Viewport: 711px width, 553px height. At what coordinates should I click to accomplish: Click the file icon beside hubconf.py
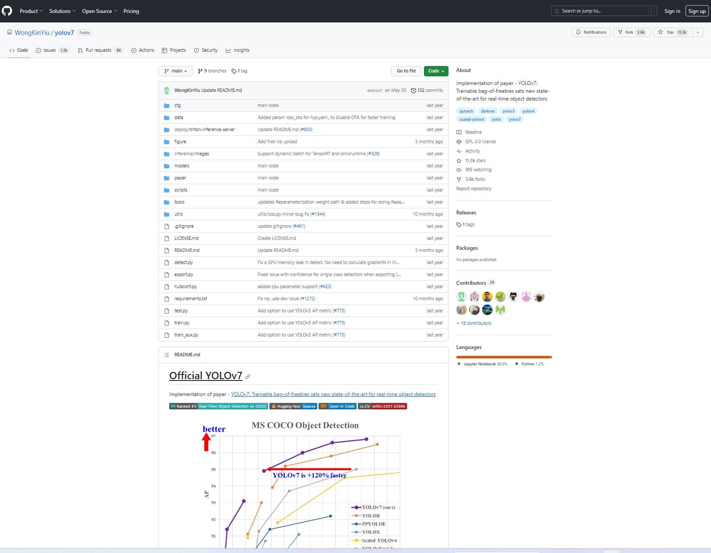tap(167, 287)
